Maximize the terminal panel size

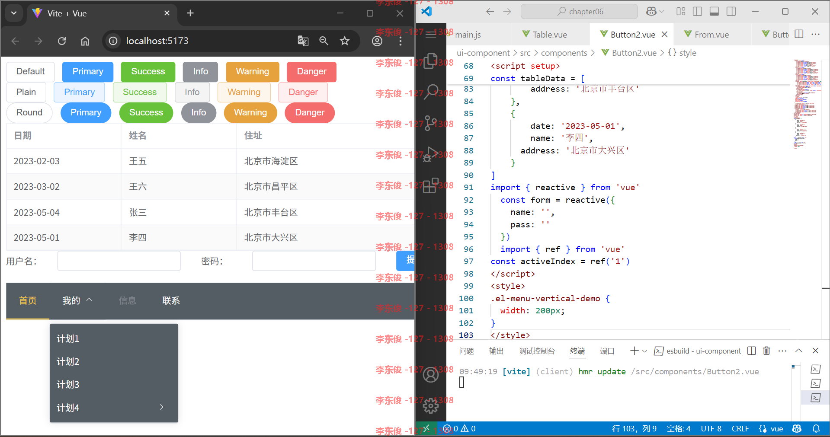point(798,351)
